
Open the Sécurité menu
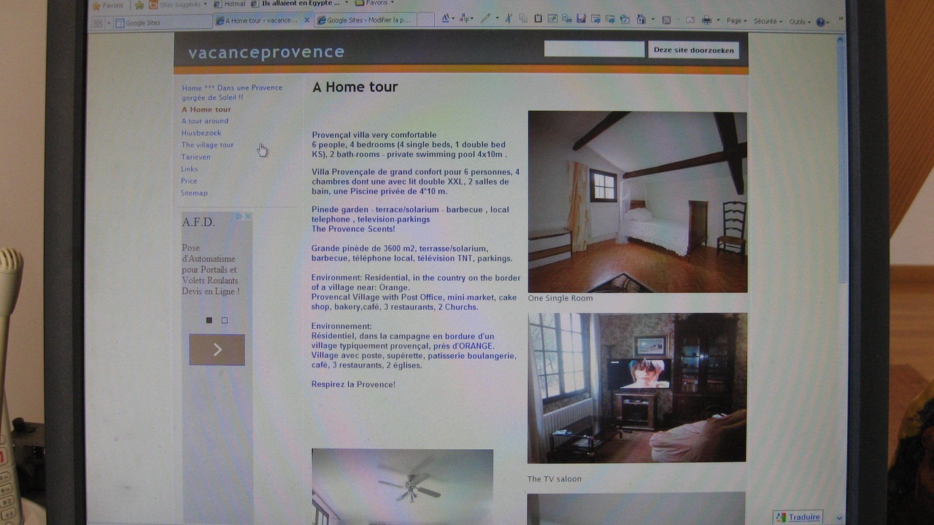point(768,21)
